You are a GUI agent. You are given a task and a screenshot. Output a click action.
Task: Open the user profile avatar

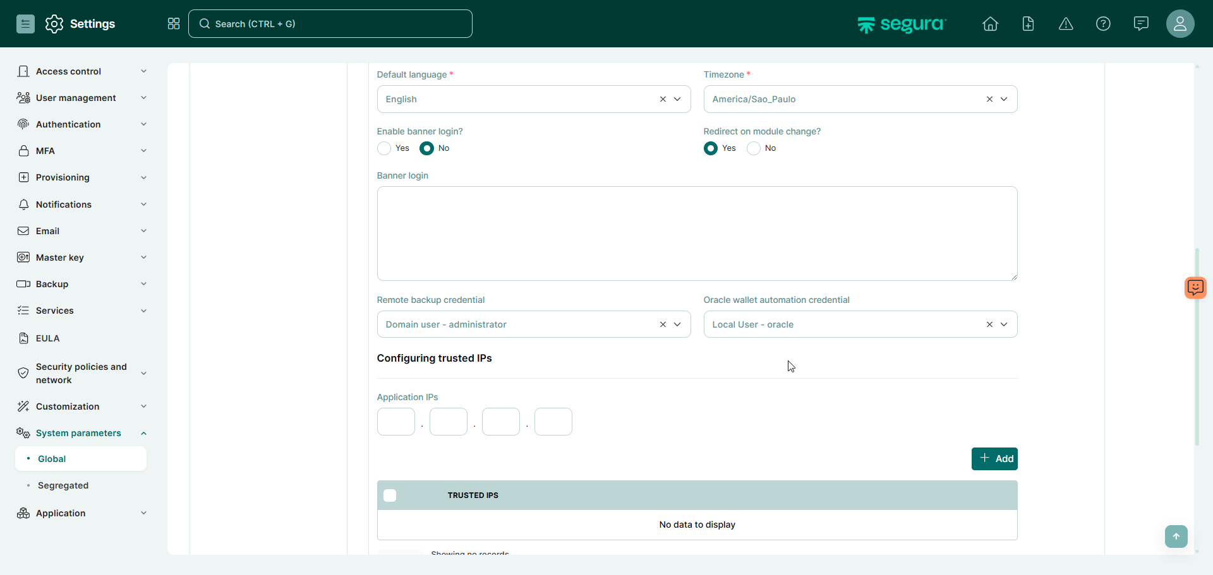(1180, 24)
